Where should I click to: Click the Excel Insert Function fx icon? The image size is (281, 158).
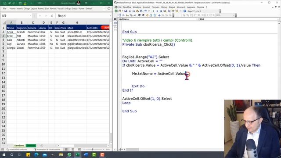(52, 16)
